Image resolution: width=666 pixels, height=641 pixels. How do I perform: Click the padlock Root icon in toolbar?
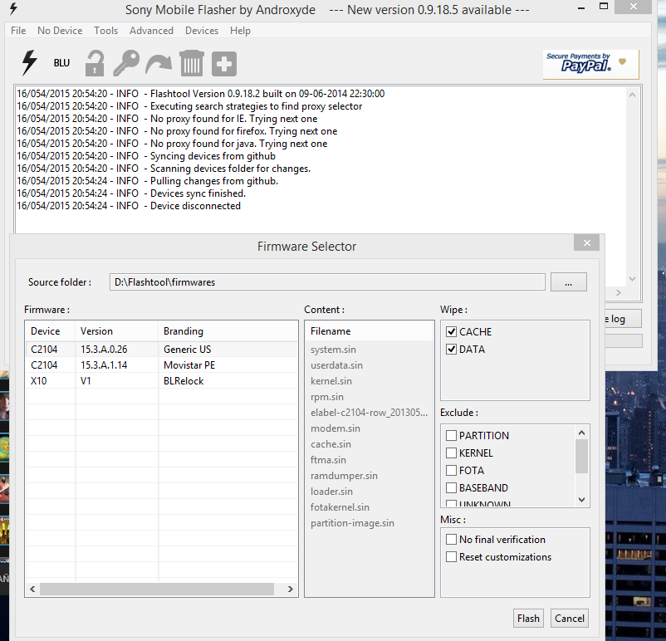point(95,63)
